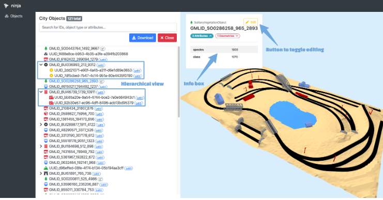Viewport: 383px width, 200px height.
Task: Click LoD3 badge of GMLID_6162422_289094_1279
Action: [x=103, y=59]
